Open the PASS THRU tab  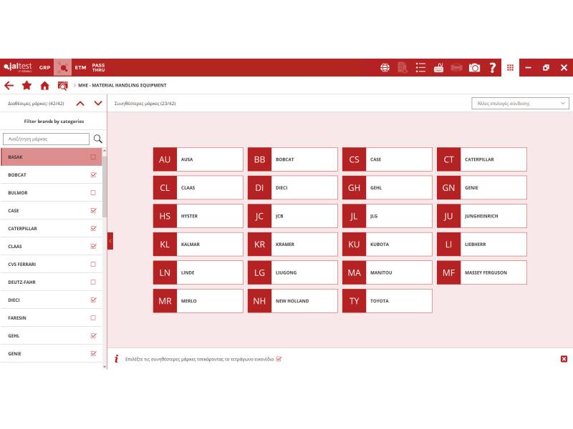tap(98, 67)
